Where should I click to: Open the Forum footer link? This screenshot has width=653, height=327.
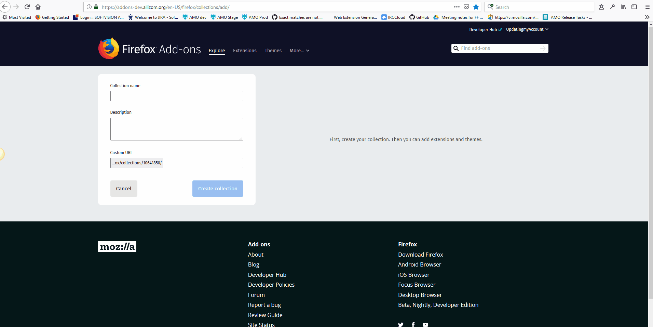tap(256, 295)
